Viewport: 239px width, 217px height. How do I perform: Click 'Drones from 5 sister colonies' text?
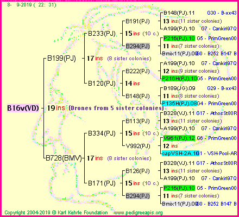click(116, 108)
